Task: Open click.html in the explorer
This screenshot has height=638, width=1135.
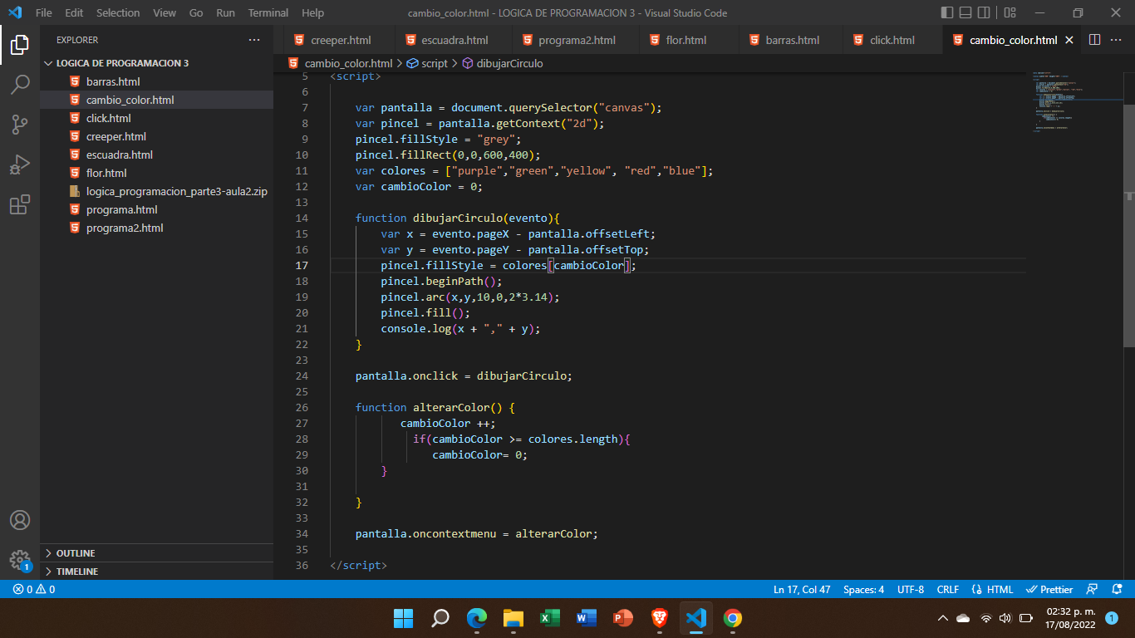Action: (156, 118)
